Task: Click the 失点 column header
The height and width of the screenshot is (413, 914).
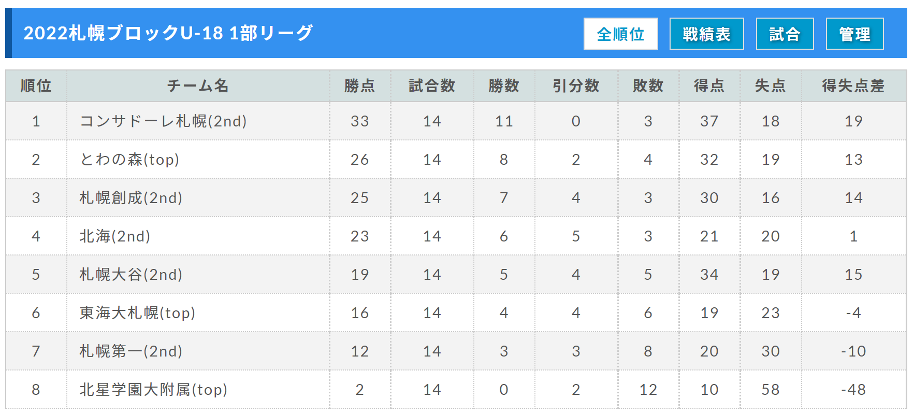Action: [x=771, y=86]
